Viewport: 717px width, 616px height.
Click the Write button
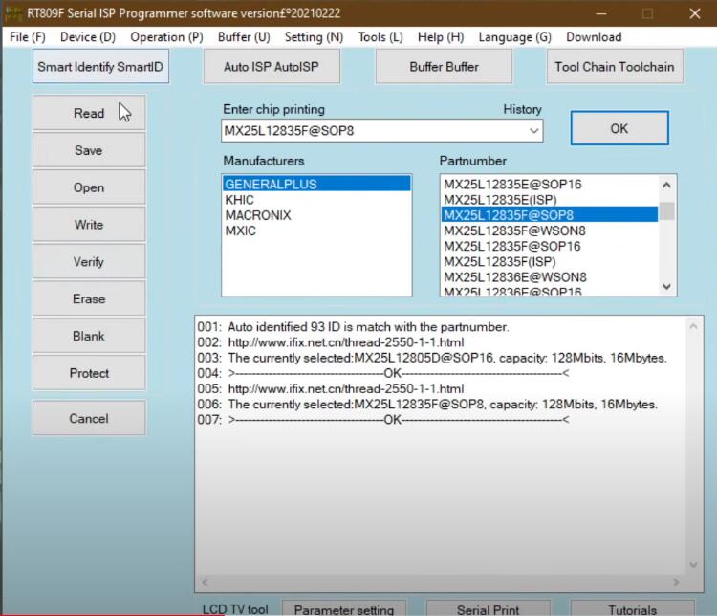pyautogui.click(x=89, y=224)
